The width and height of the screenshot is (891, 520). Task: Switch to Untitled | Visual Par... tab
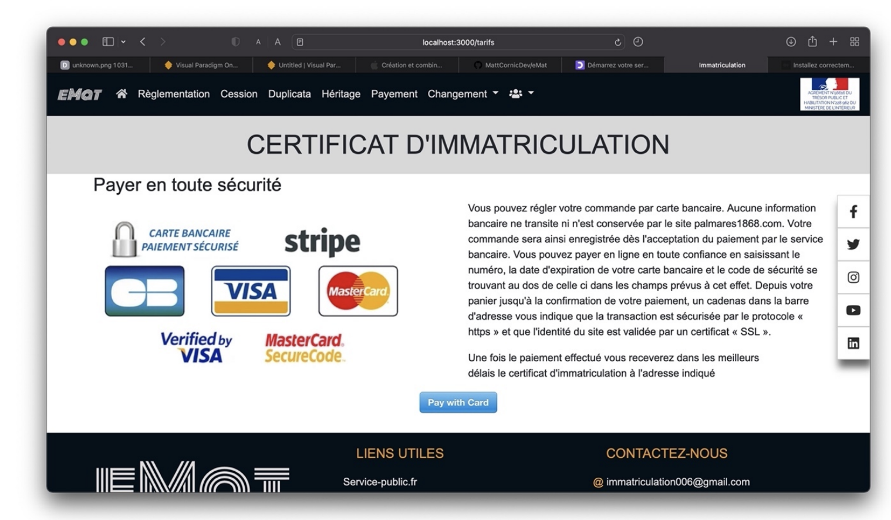(304, 65)
